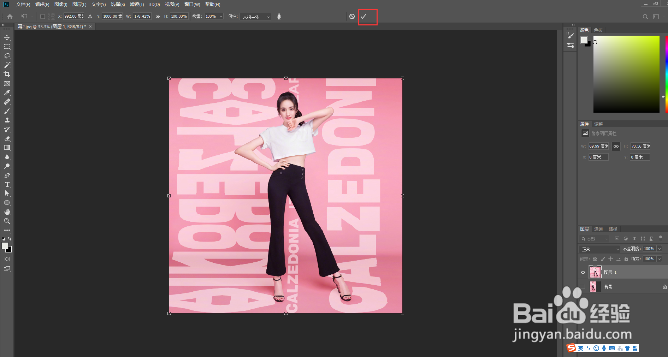Activate the horizontal Type tool
This screenshot has width=668, height=357.
[7, 185]
